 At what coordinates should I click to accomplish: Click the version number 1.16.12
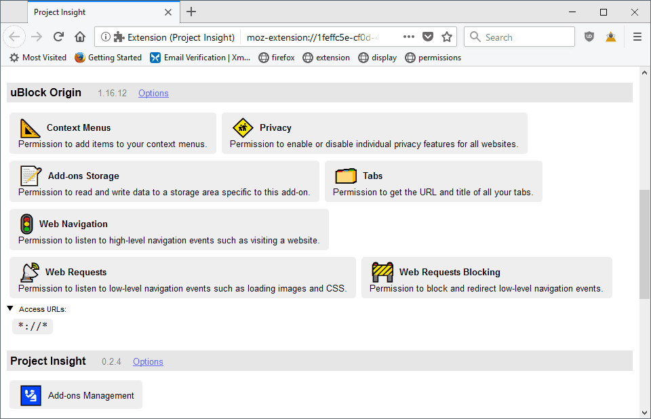(x=113, y=94)
